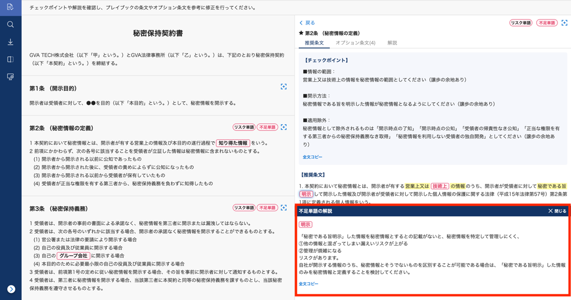The image size is (571, 300).
Task: Select the 推奨条文 tab
Action: click(314, 43)
